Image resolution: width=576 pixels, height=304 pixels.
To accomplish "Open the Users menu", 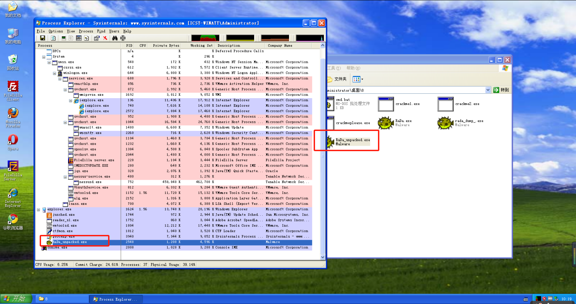I will coord(114,31).
